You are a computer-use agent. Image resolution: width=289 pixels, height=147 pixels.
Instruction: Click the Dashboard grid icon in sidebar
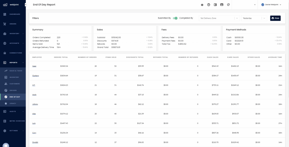point(5,14)
